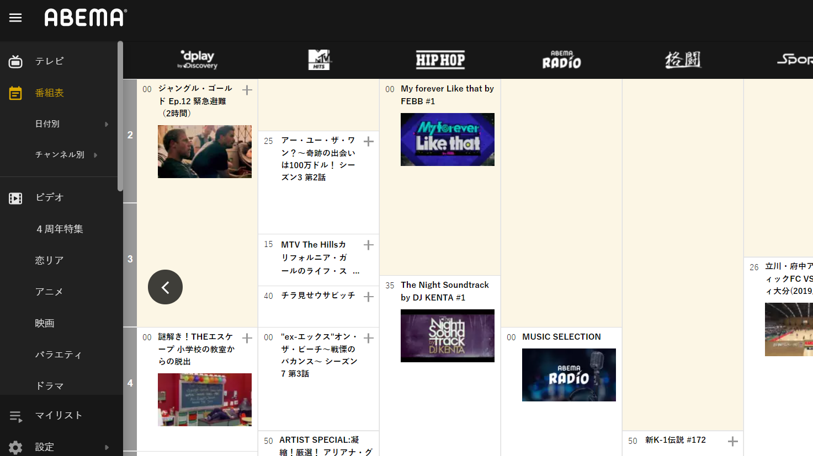Add チラ見せウサビッチ with plus icon
The width and height of the screenshot is (813, 456).
369,297
